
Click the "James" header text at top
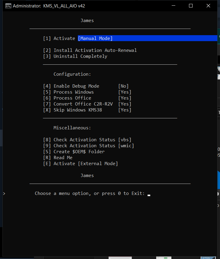coord(87,21)
